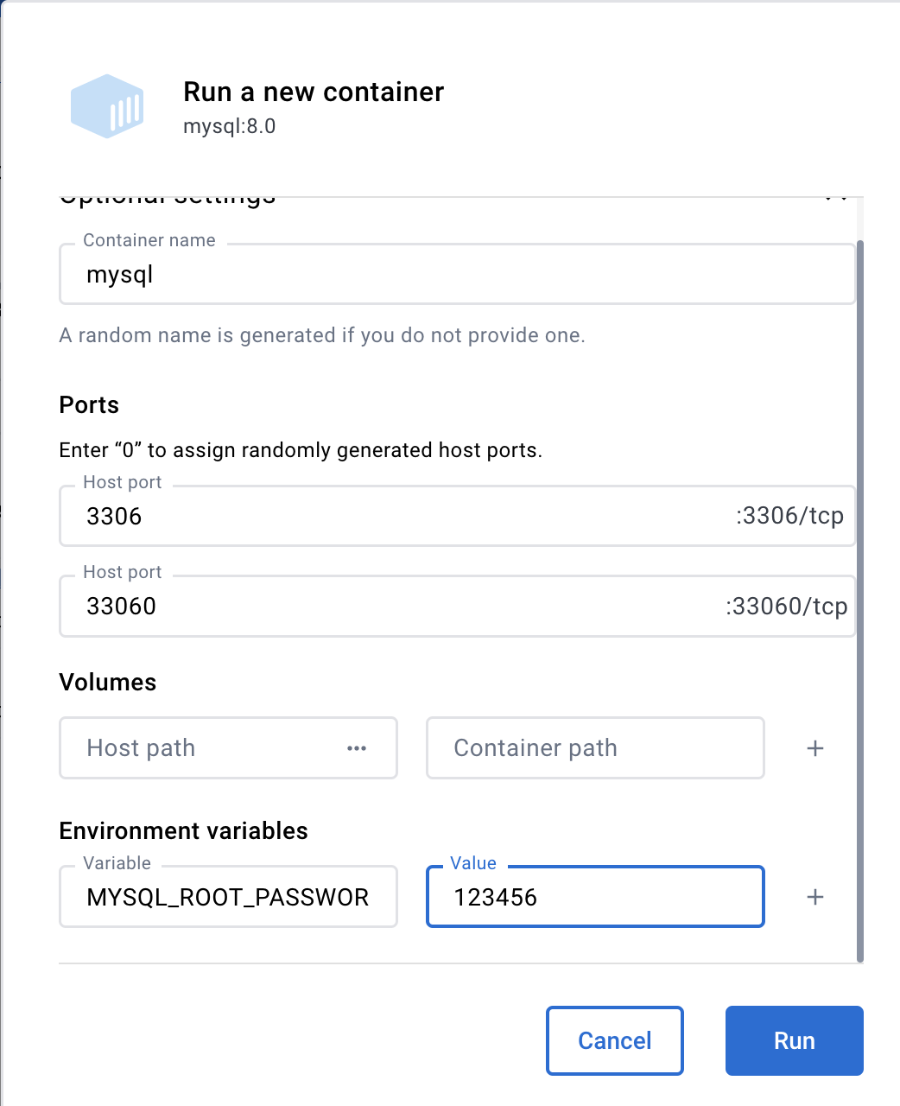
Task: Collapse Optional settings using the chevron
Action: 835,198
